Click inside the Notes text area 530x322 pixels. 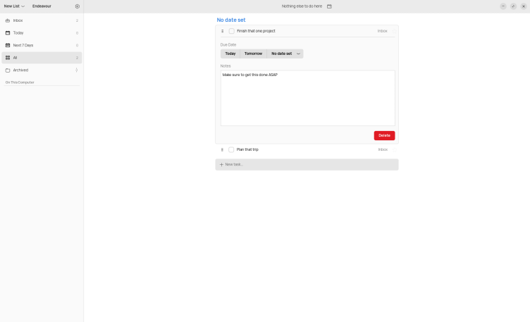point(307,99)
